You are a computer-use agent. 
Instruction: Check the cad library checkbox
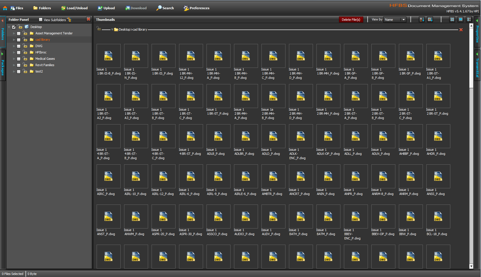click(x=19, y=40)
